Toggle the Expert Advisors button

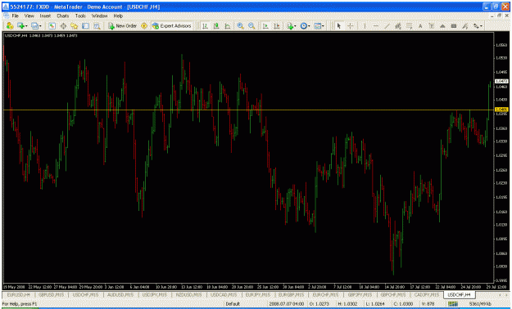(x=172, y=26)
